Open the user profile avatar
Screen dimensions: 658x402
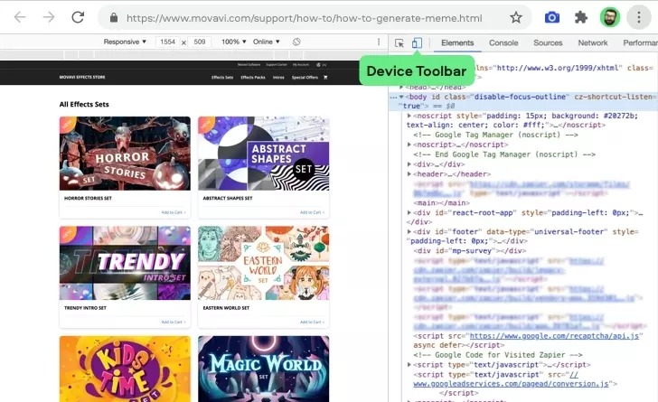(x=610, y=18)
